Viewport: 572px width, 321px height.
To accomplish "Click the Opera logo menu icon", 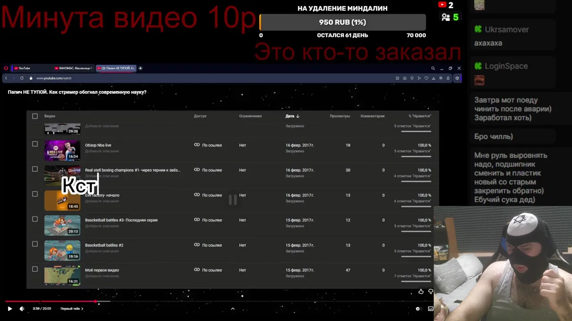I will (6, 68).
